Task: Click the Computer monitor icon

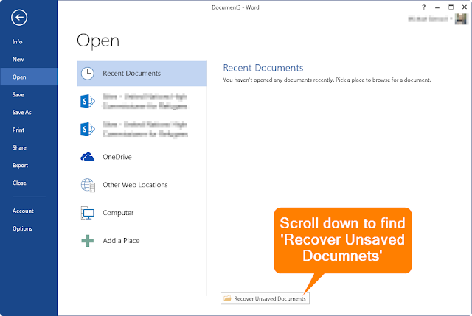Action: [88, 213]
